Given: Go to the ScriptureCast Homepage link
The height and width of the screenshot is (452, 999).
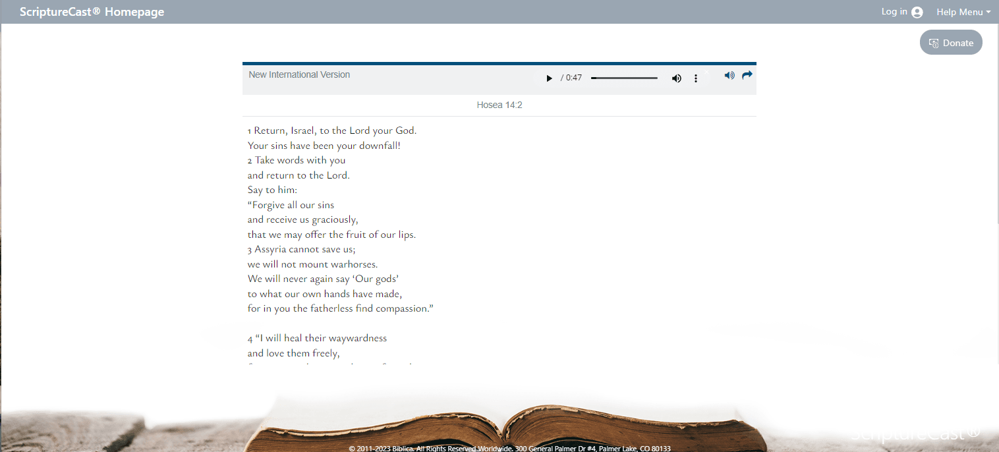Looking at the screenshot, I should tap(92, 12).
